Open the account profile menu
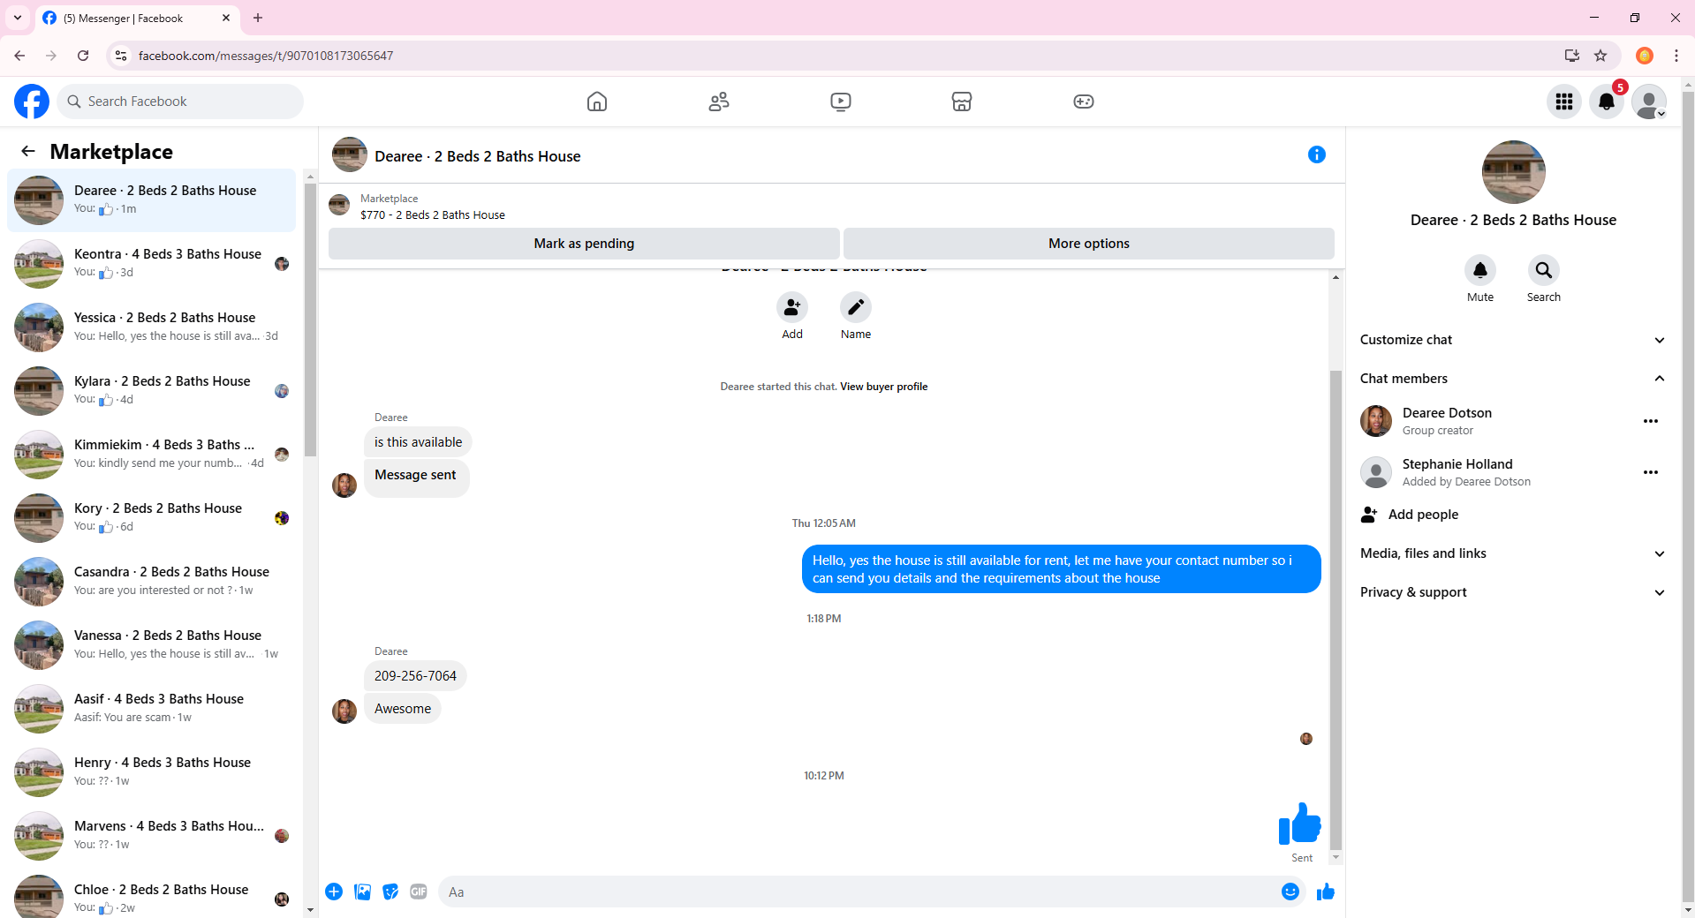This screenshot has width=1695, height=918. (x=1649, y=102)
